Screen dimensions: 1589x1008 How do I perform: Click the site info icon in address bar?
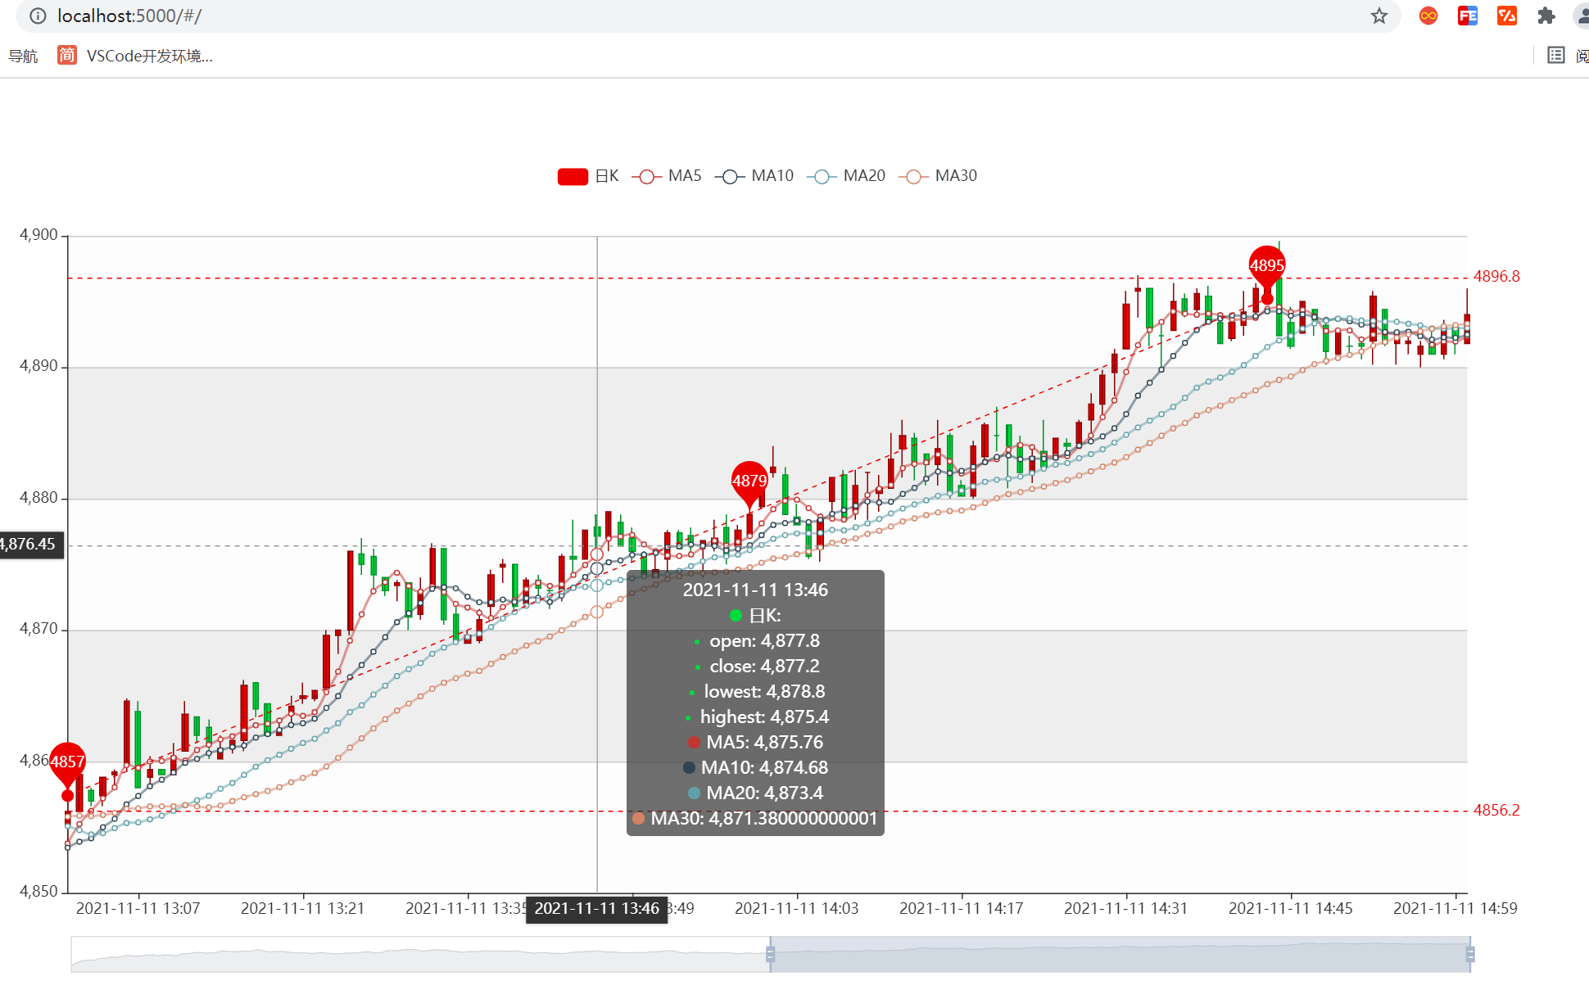point(38,16)
